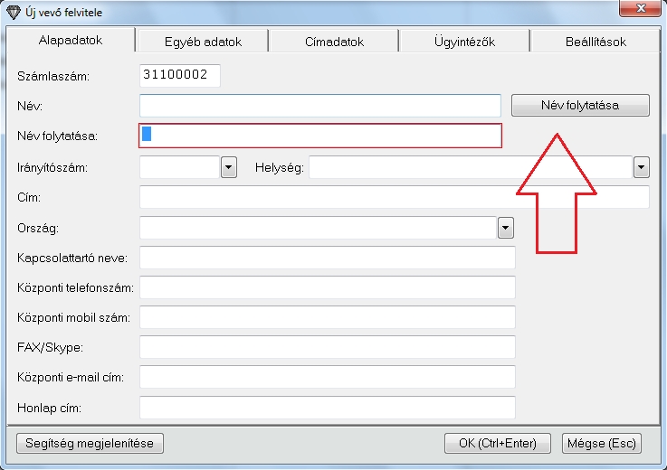This screenshot has height=470, width=667.
Task: Click Segítség megjelenítése help button
Action: (90, 443)
